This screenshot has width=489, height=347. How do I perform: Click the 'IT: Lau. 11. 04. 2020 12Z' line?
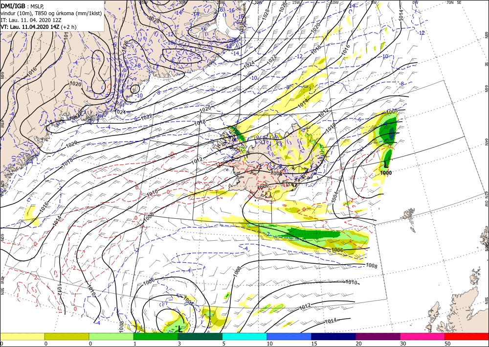point(30,20)
